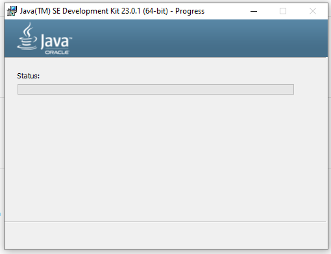331x254 pixels.
Task: Click the trademark symbol beside Java
Action: point(71,38)
